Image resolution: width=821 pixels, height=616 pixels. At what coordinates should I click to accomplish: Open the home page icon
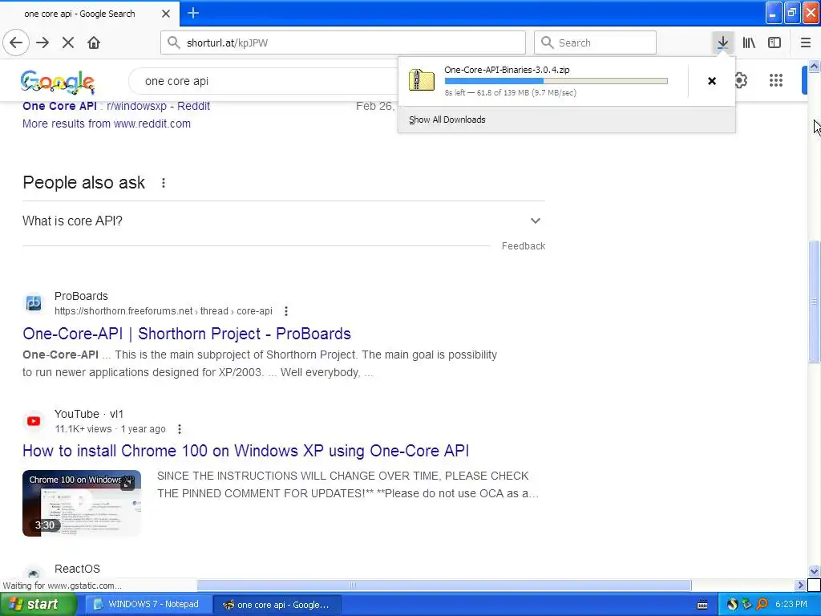94,43
